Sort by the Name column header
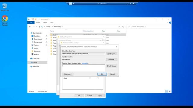Viewport: 193px width, 108px height. pos(52,31)
